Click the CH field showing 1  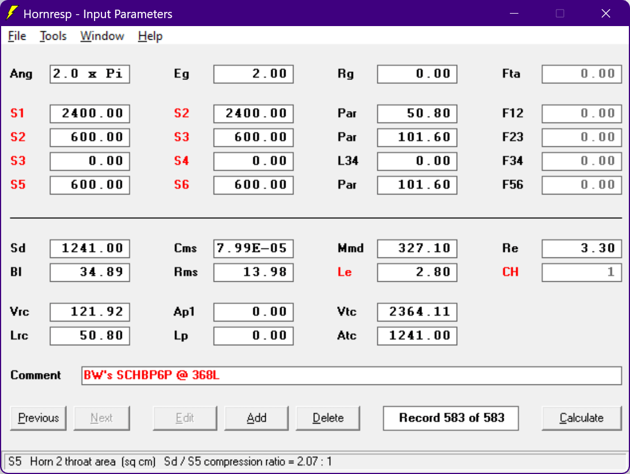(582, 272)
